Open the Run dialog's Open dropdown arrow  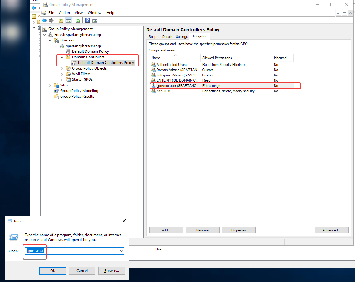pos(122,251)
